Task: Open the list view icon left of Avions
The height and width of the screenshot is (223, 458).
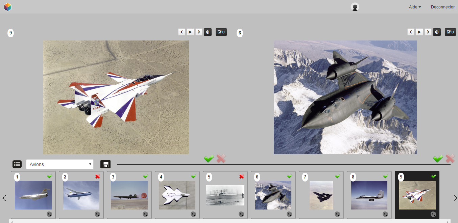Action: click(17, 164)
